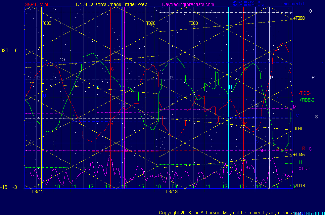The image size is (325, 215).
Task: Click the copyright notice text at bottom
Action: (225, 213)
